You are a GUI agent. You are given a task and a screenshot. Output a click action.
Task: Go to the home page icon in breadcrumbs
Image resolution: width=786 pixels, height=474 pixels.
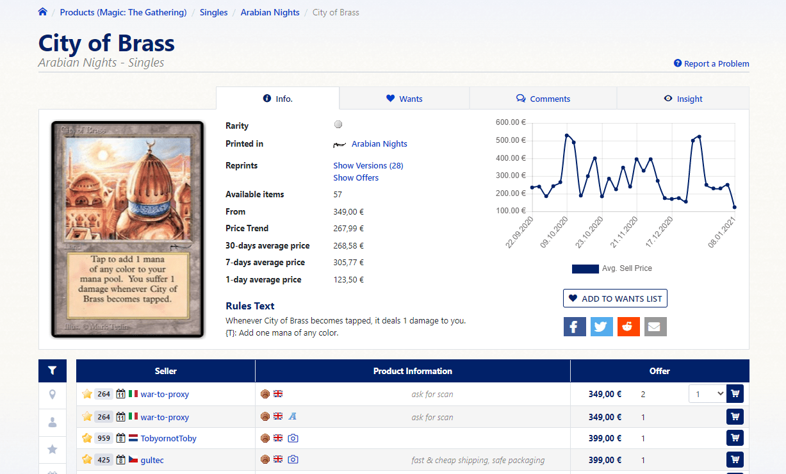[43, 12]
